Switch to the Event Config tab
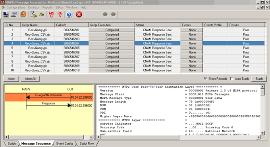This screenshot has height=147, width=270. 64,143
